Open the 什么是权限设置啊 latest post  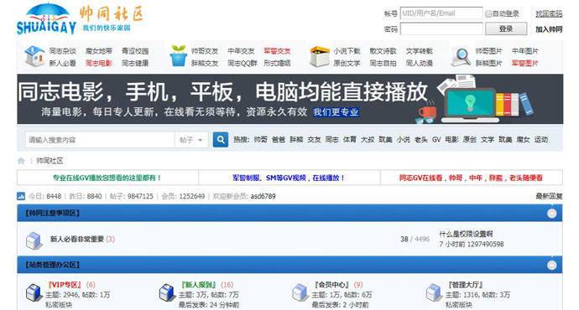(466, 234)
